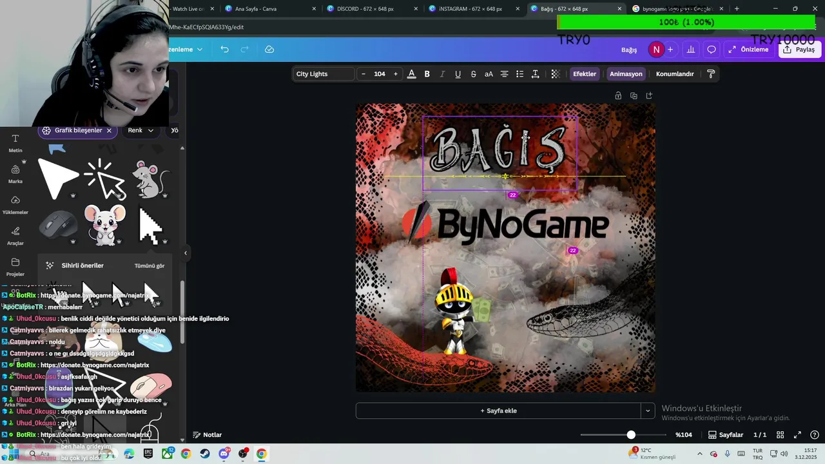Click the font size field showing 104

coord(380,74)
